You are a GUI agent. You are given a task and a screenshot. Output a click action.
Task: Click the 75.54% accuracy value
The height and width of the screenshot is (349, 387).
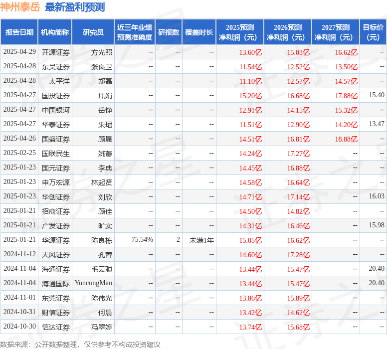coord(142,240)
